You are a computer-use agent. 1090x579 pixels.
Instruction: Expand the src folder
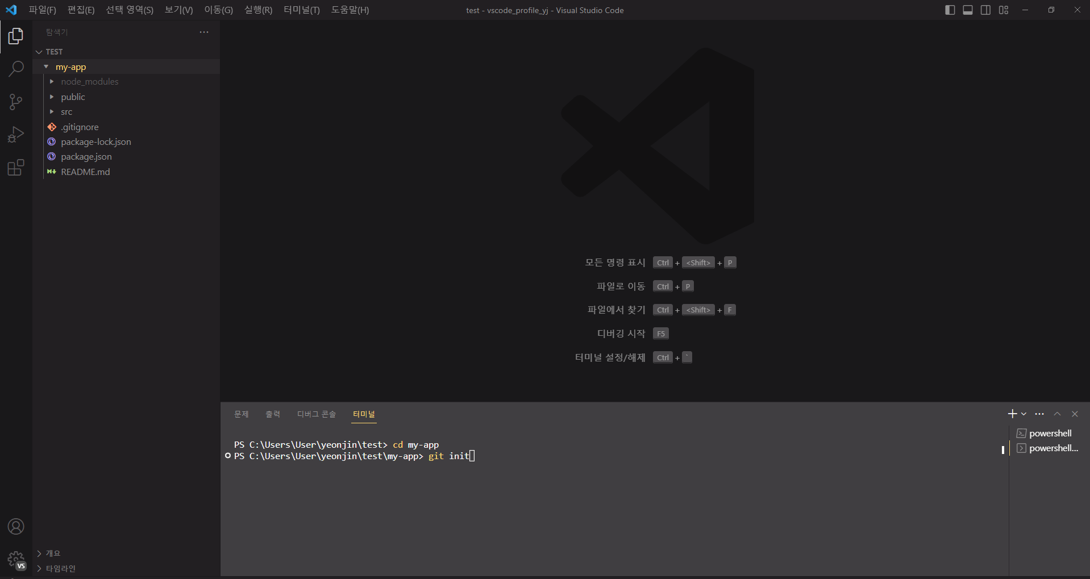(x=126, y=112)
